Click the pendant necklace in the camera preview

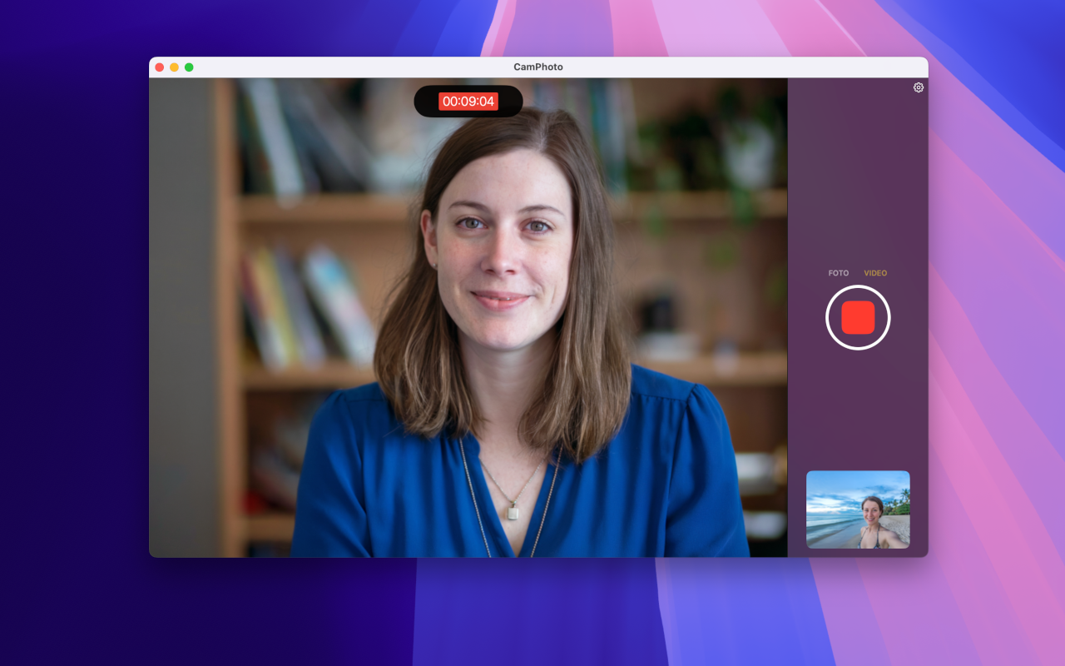coord(513,511)
